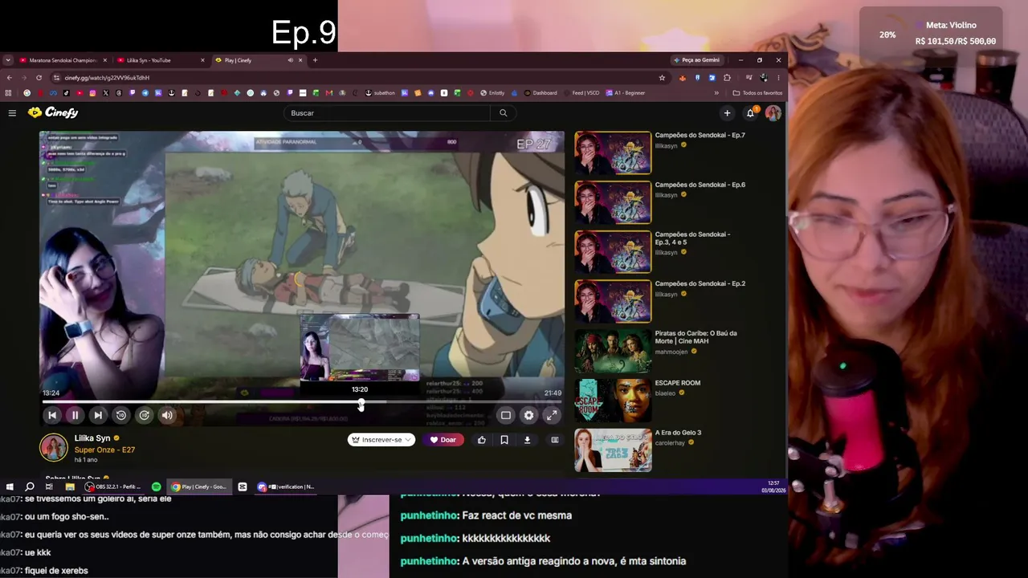Click the cinefy.gg address bar
The width and height of the screenshot is (1028, 578).
[x=353, y=78]
